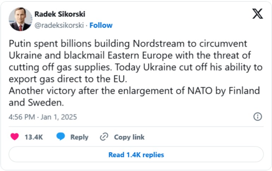Follow Radek Sikorski
272x171 pixels.
pyautogui.click(x=101, y=25)
